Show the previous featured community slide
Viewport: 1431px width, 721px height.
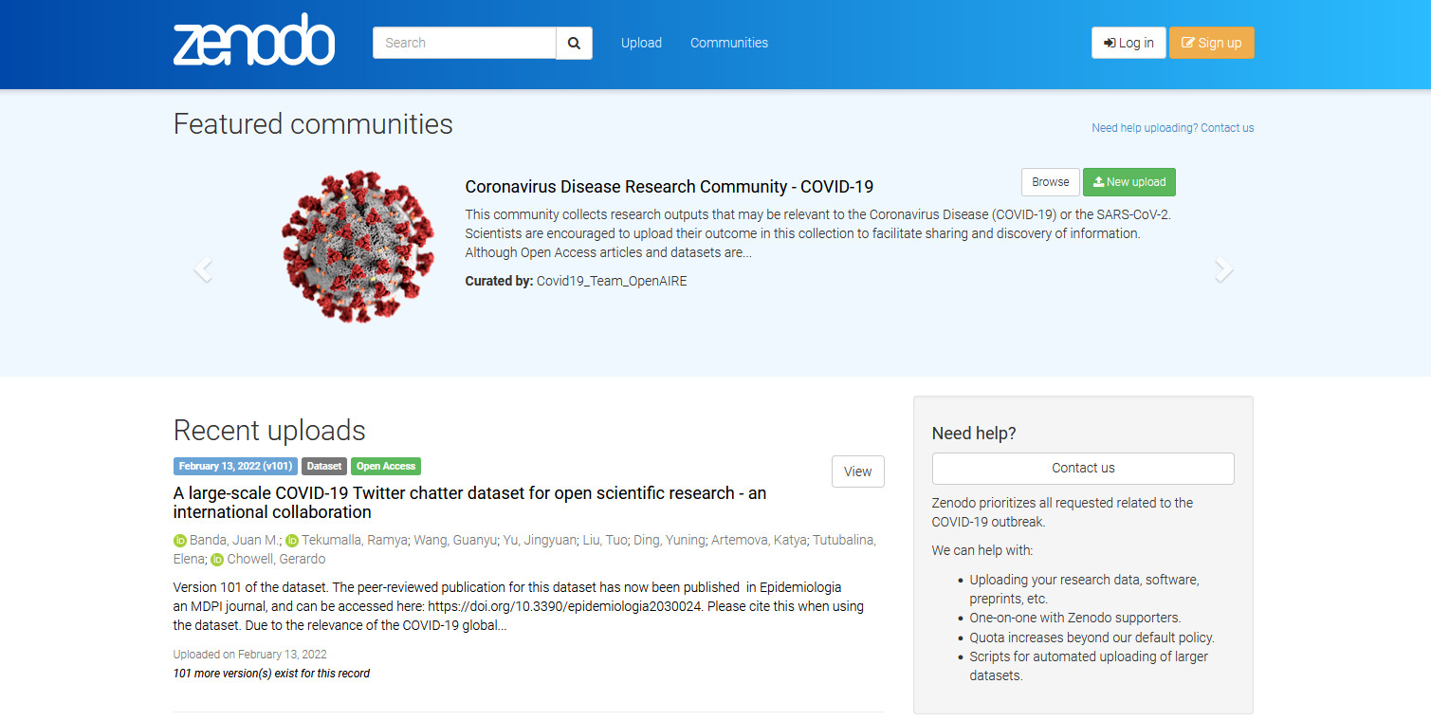tap(202, 270)
